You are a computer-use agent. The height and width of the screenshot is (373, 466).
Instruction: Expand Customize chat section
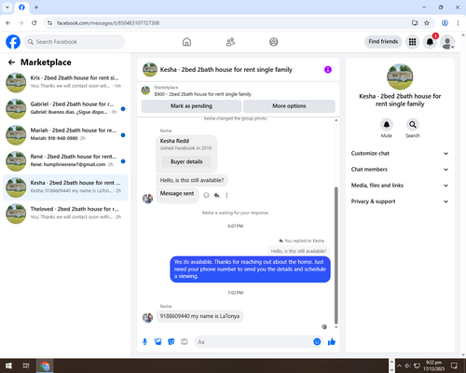click(x=400, y=153)
